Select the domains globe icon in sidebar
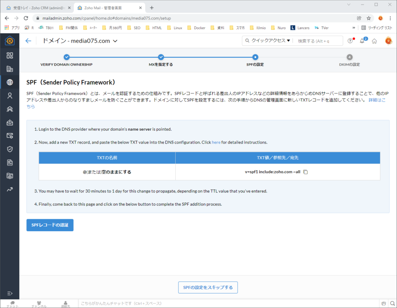 (10, 82)
